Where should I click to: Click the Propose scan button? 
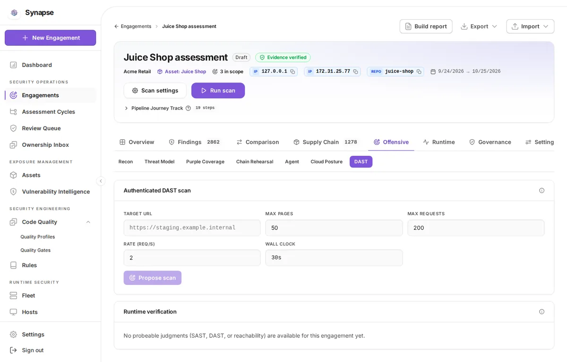click(x=153, y=278)
